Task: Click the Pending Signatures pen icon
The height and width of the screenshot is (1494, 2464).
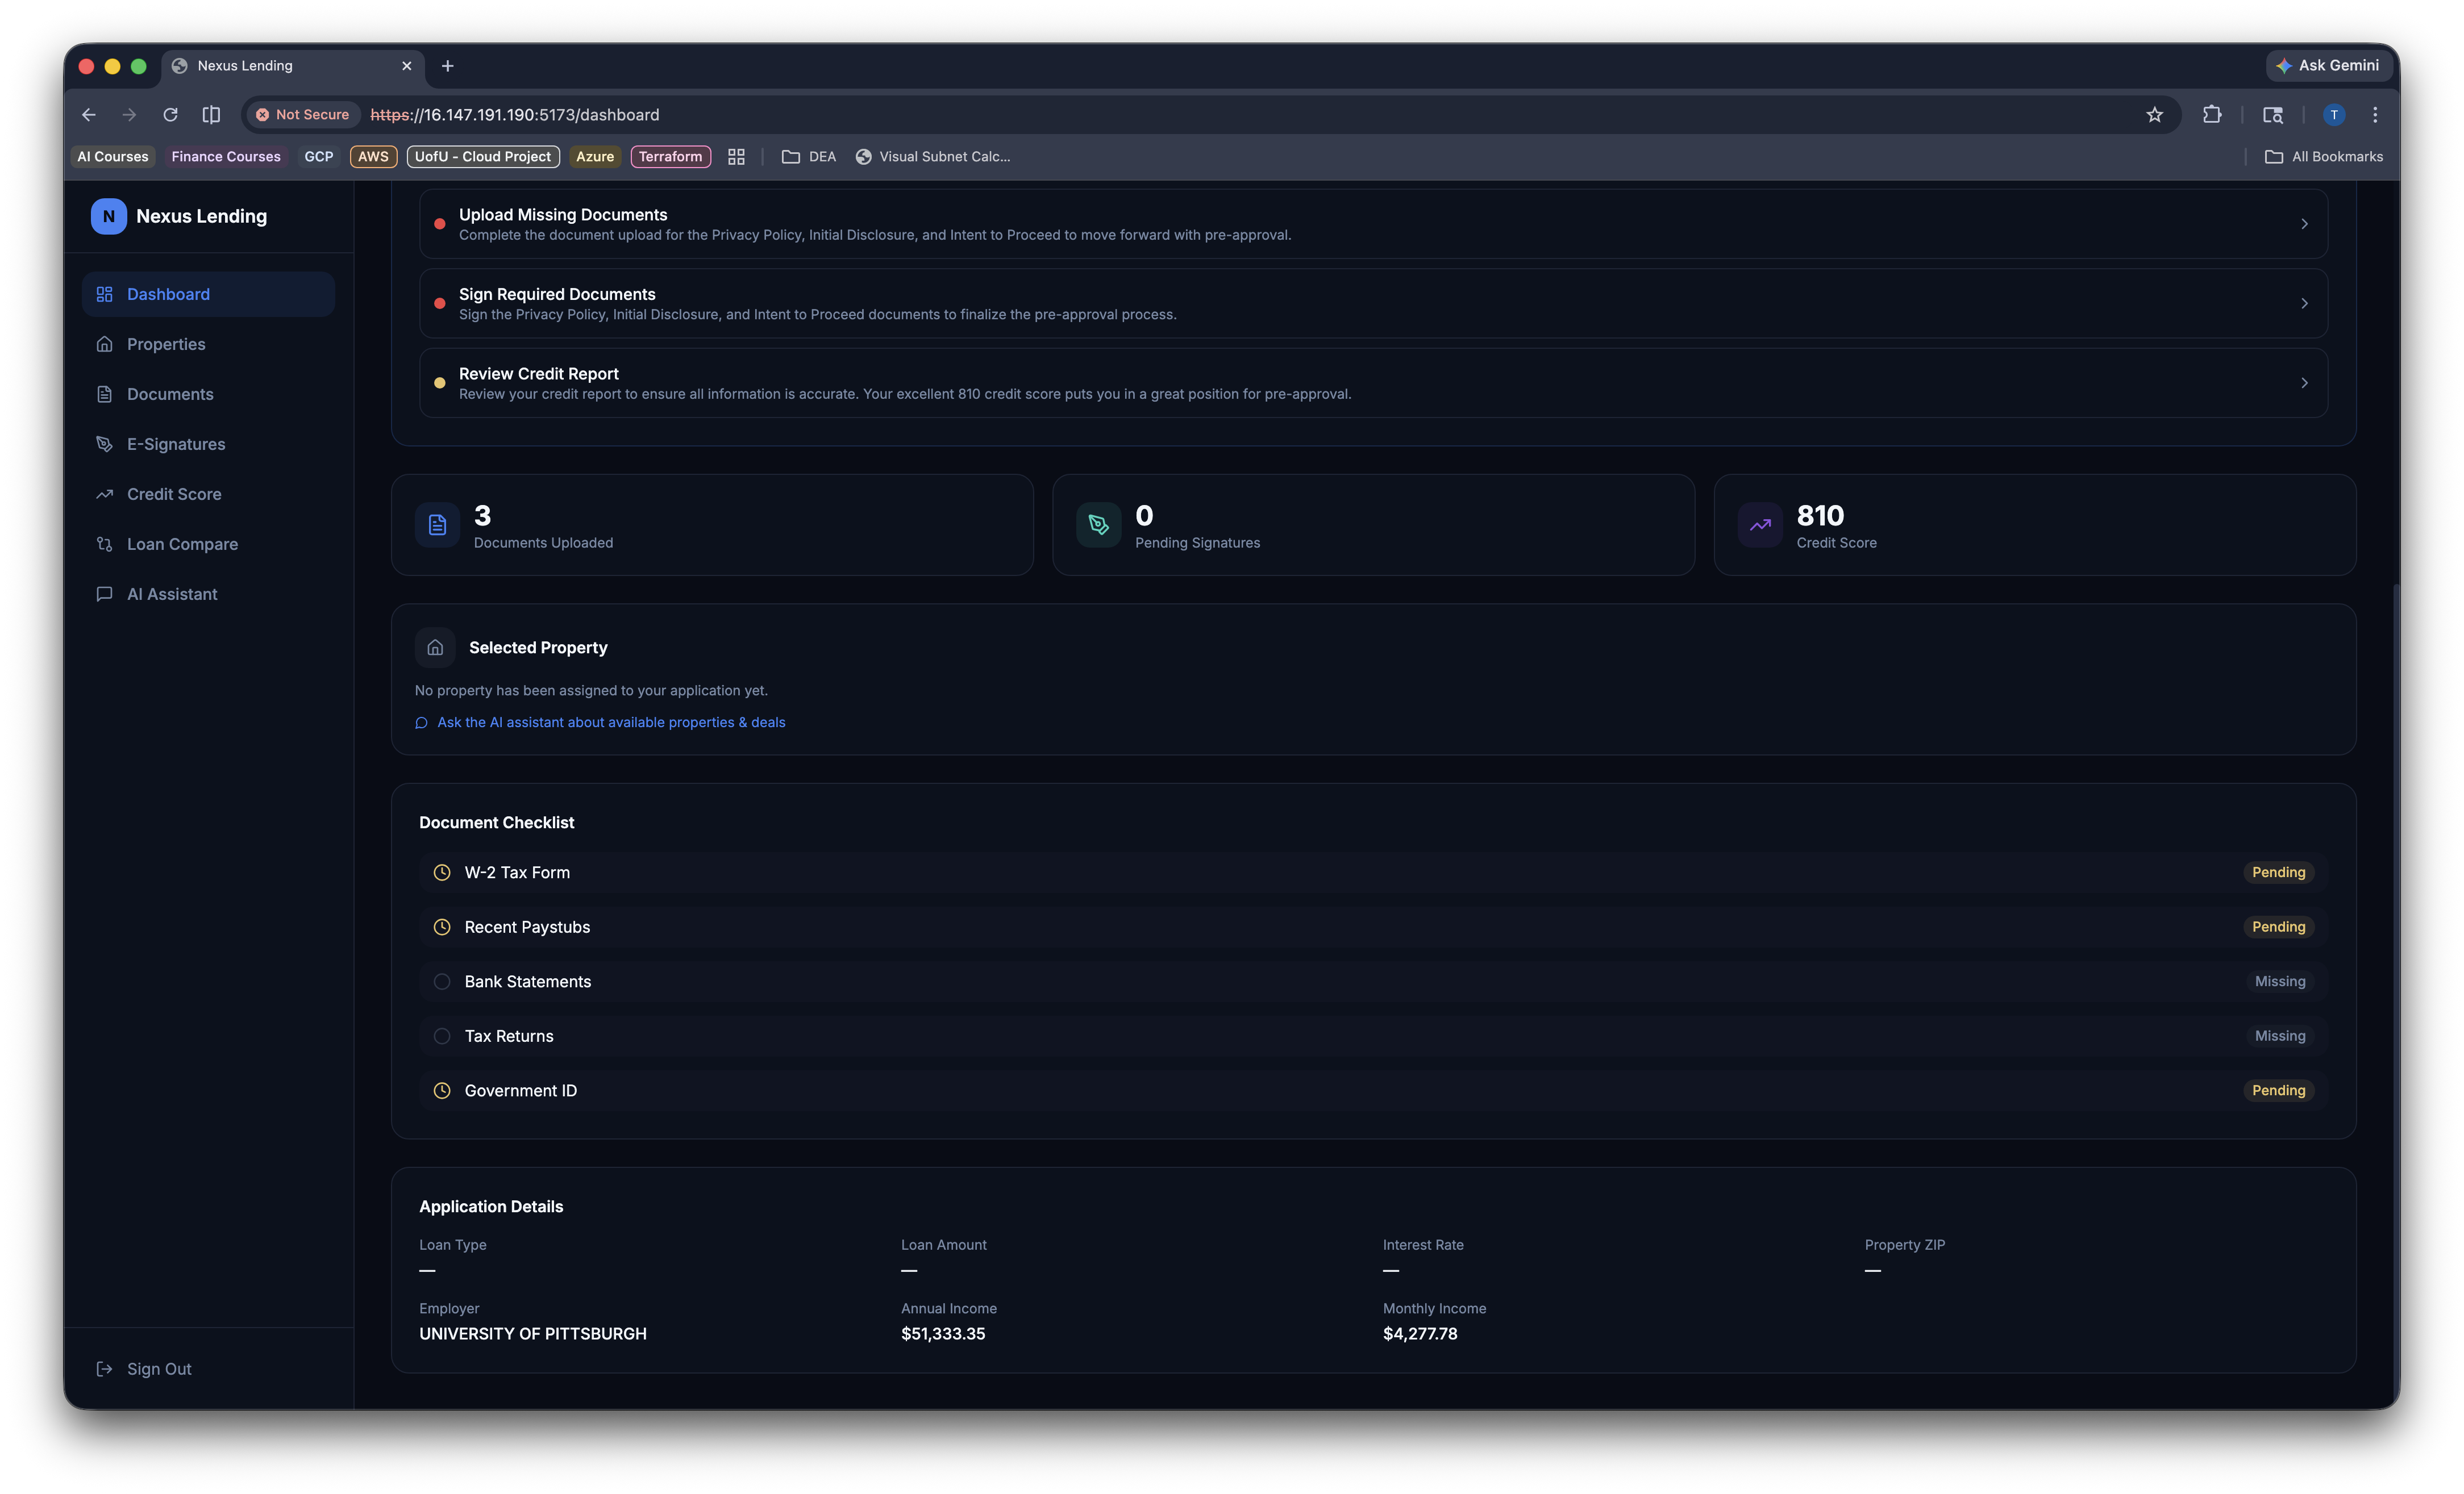Action: pos(1098,525)
